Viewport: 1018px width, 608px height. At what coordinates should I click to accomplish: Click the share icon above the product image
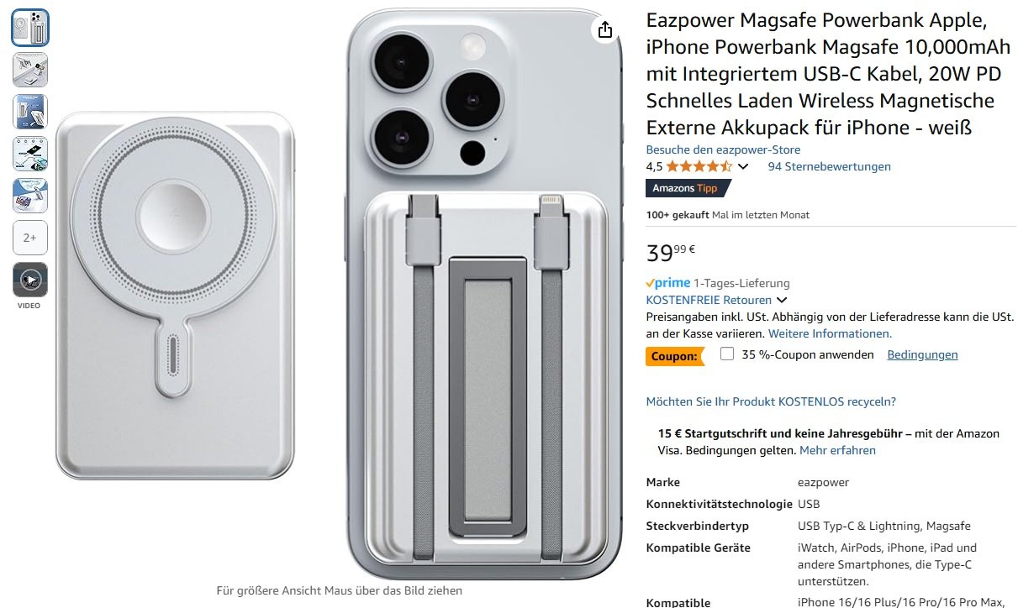(x=605, y=30)
